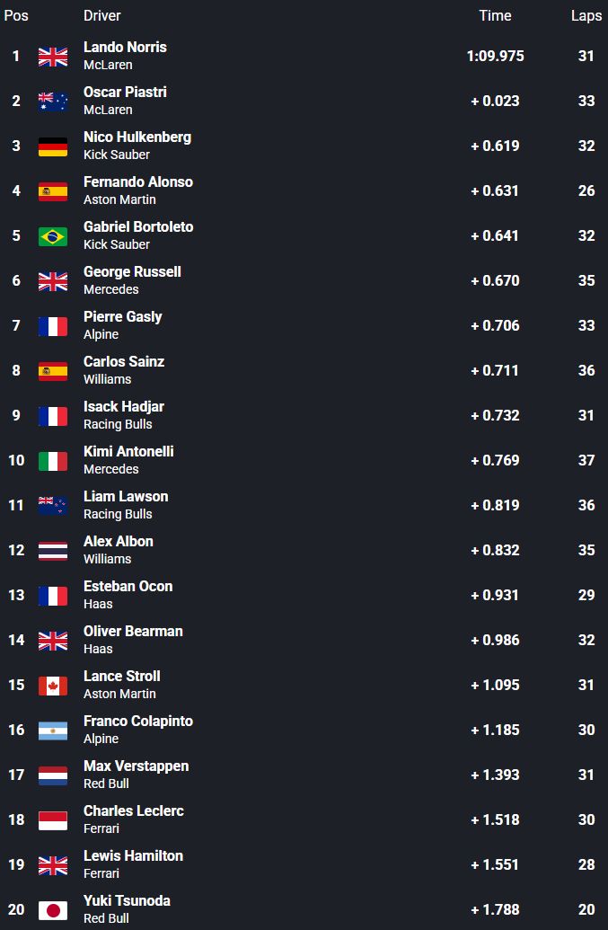Image resolution: width=608 pixels, height=930 pixels.
Task: Click the Thai flag next to Alex Albon
Action: coord(53,551)
